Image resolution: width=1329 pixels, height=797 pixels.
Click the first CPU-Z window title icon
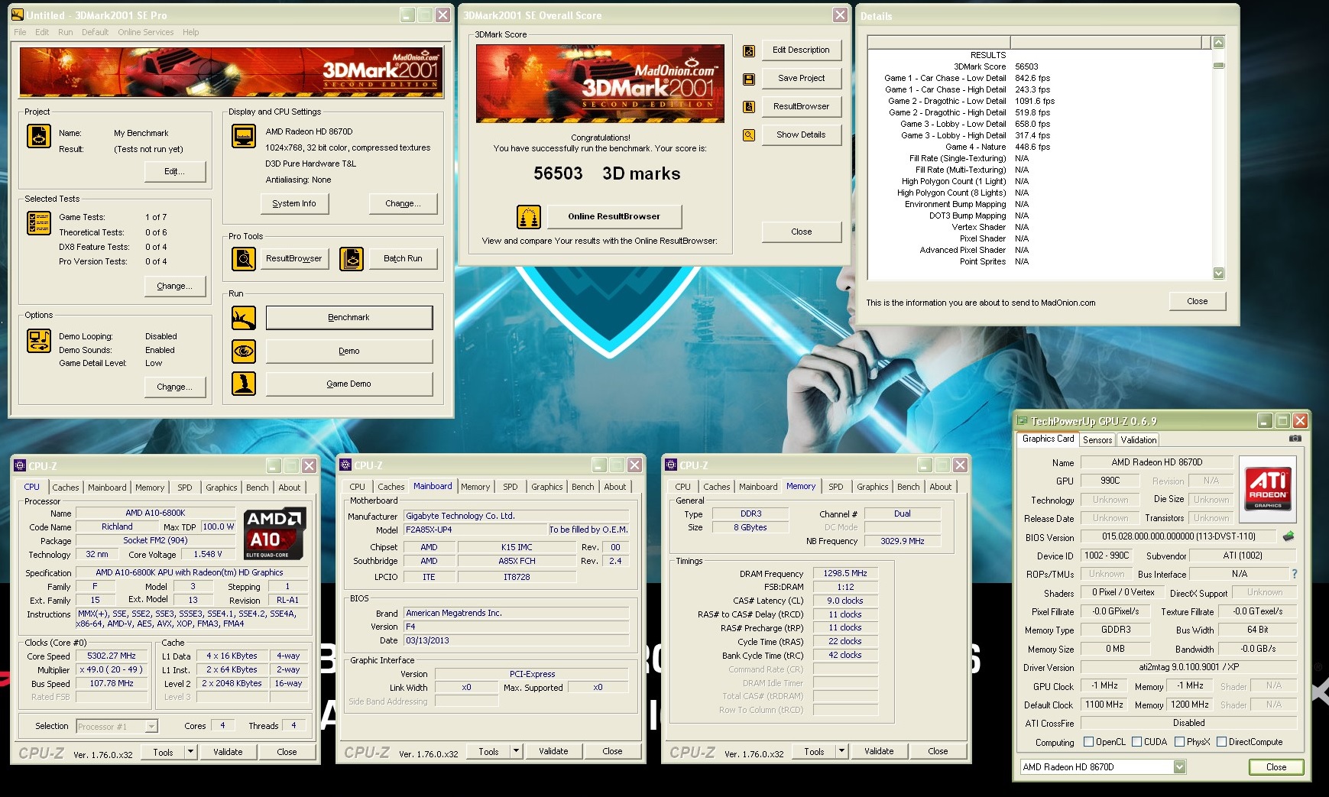click(x=20, y=465)
